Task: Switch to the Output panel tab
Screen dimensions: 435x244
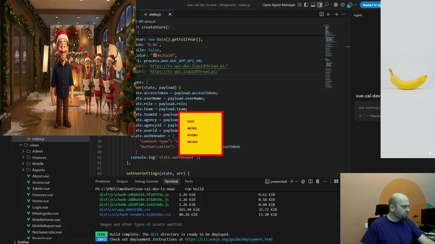Action: [x=122, y=181]
